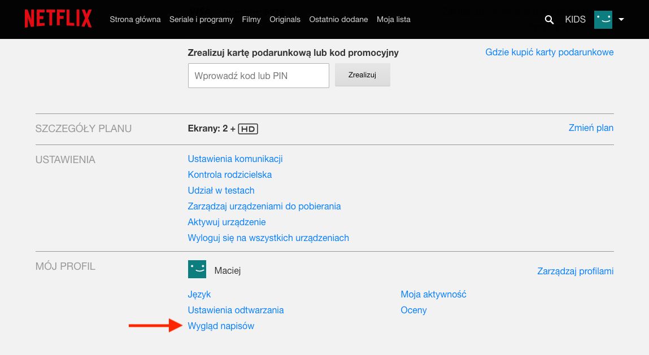Screen dimensions: 649x355
Task: Open Kontrola rodzicielska settings
Action: click(230, 175)
